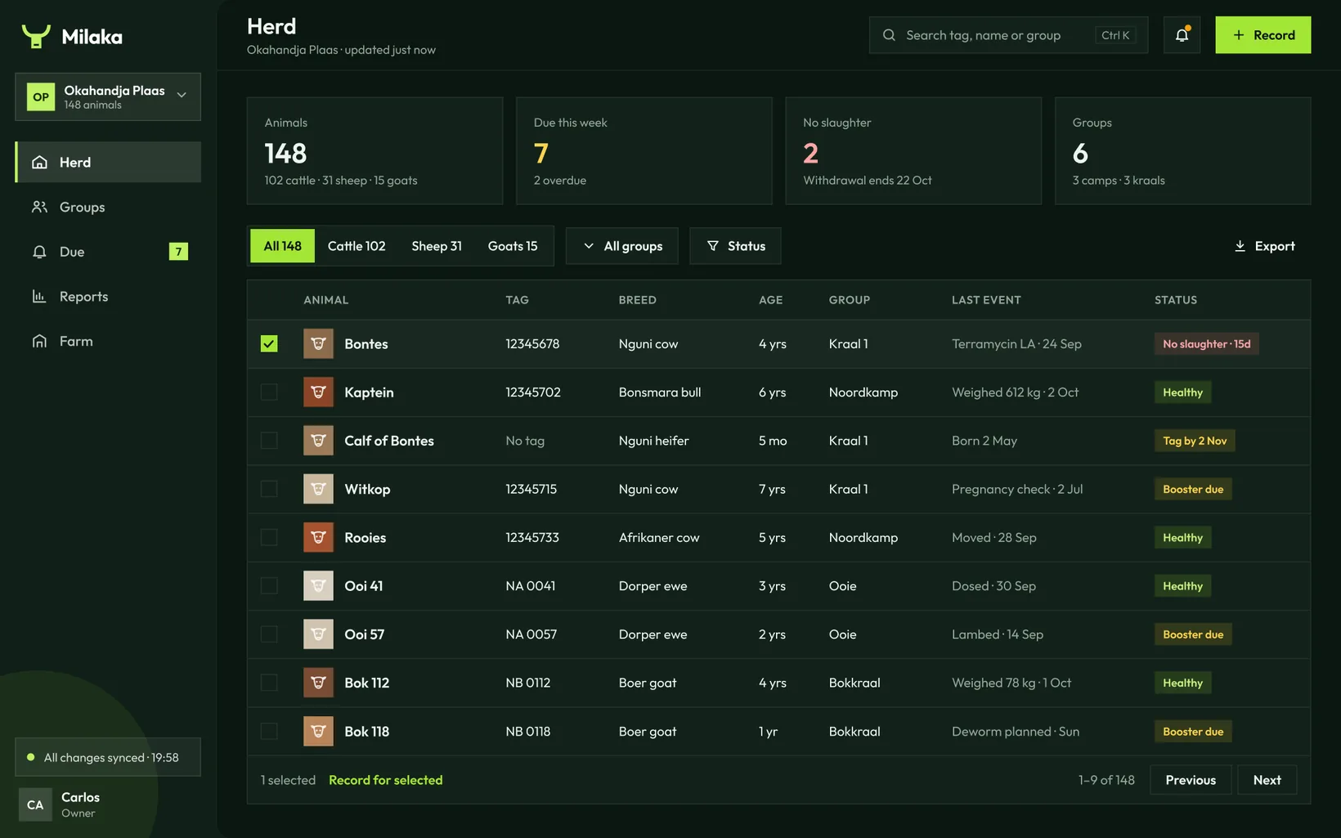Click the Export download icon
The width and height of the screenshot is (1341, 838).
(x=1240, y=246)
